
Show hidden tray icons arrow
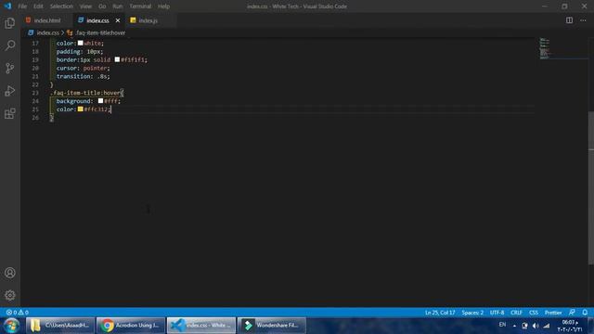coord(514,326)
